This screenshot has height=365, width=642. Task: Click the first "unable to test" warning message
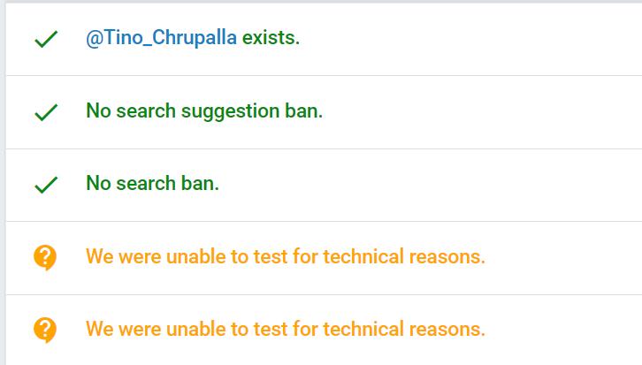click(286, 257)
